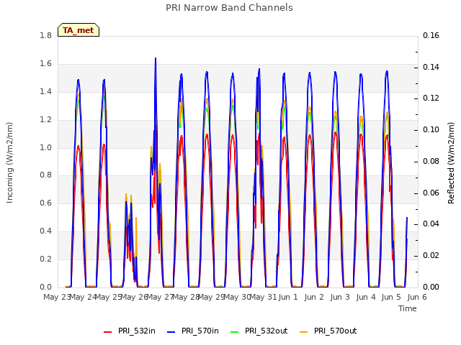
Task: Click the 1.2 left axis tick value
Action: point(46,120)
